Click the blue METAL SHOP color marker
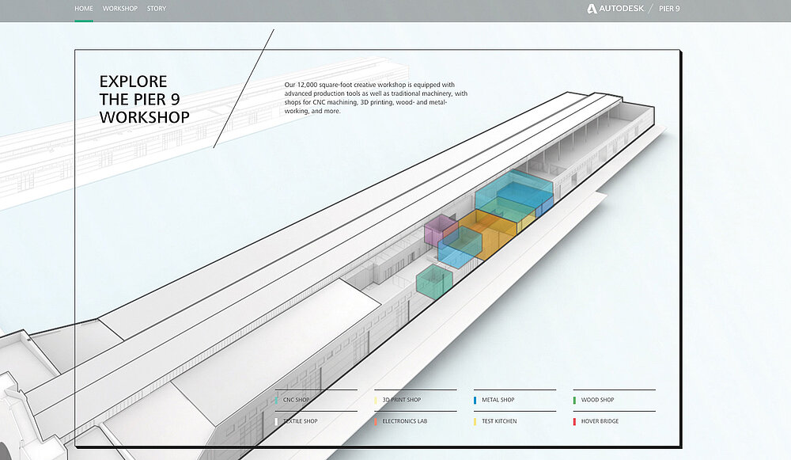The width and height of the screenshot is (791, 460). pyautogui.click(x=475, y=400)
